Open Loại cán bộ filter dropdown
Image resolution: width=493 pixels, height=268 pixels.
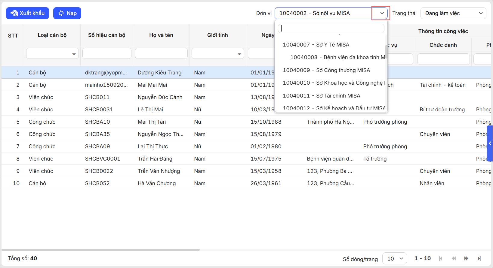pos(52,54)
